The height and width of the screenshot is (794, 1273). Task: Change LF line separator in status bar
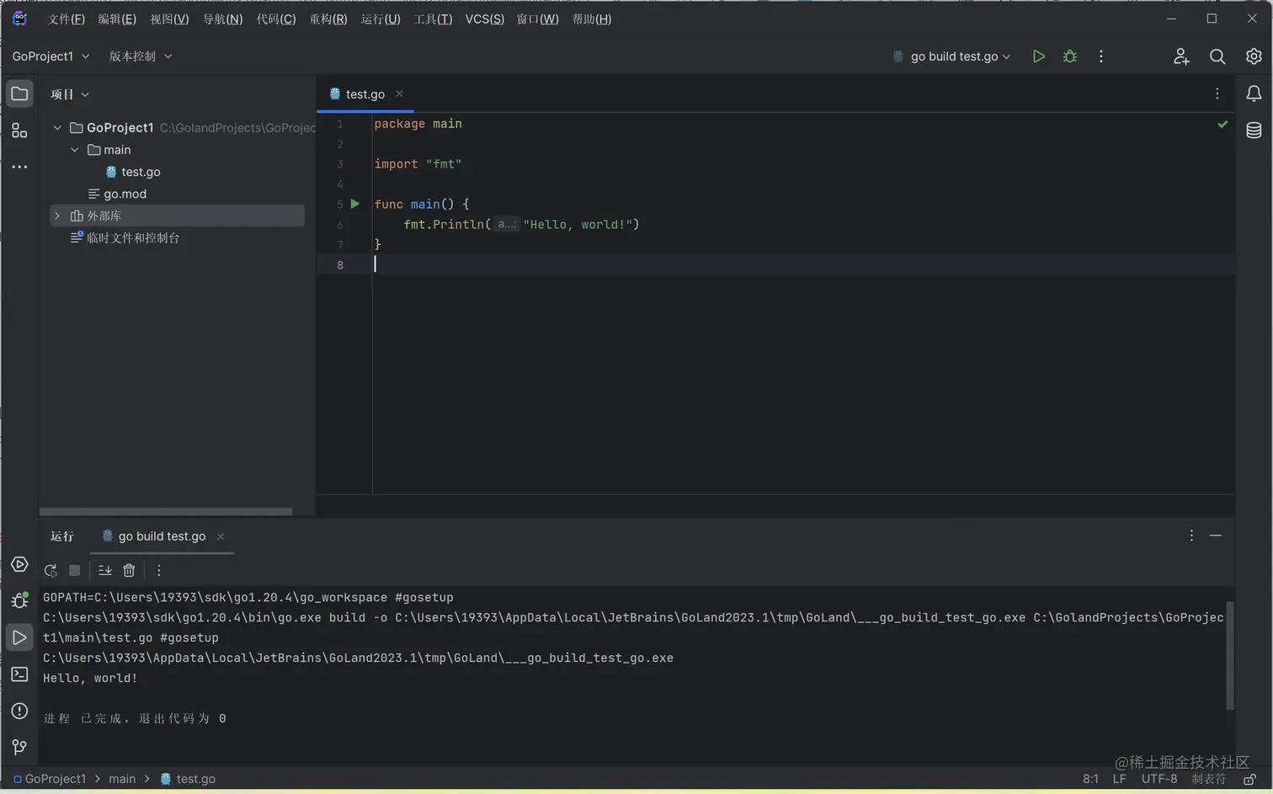[x=1119, y=779]
